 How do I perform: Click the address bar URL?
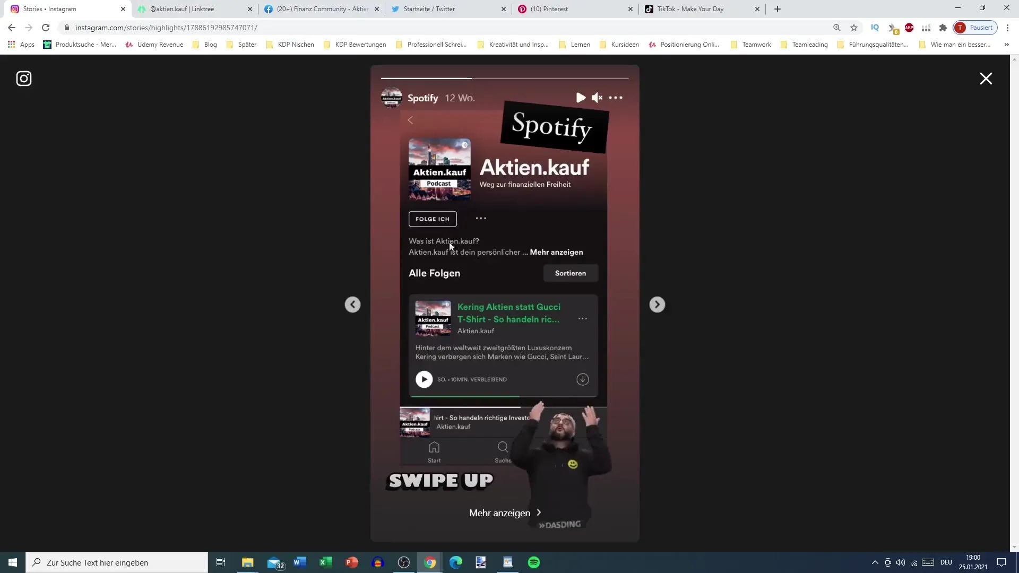click(166, 28)
